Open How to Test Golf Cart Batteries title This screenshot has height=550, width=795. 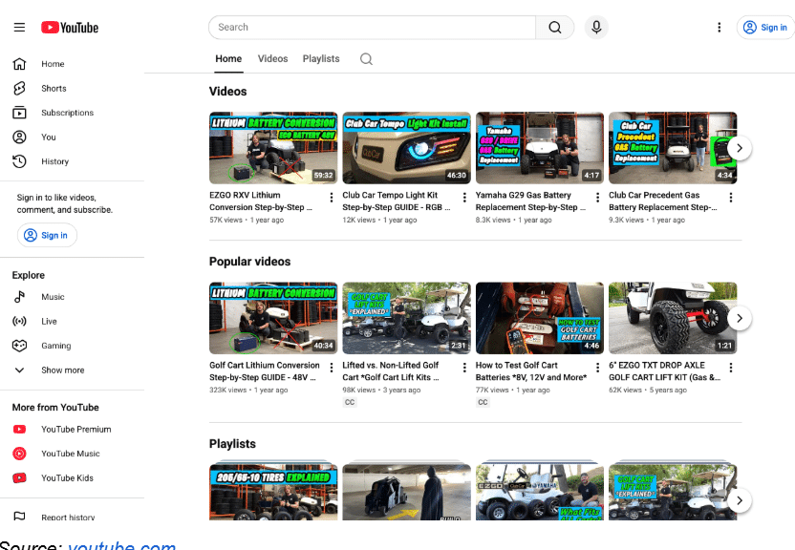click(531, 371)
